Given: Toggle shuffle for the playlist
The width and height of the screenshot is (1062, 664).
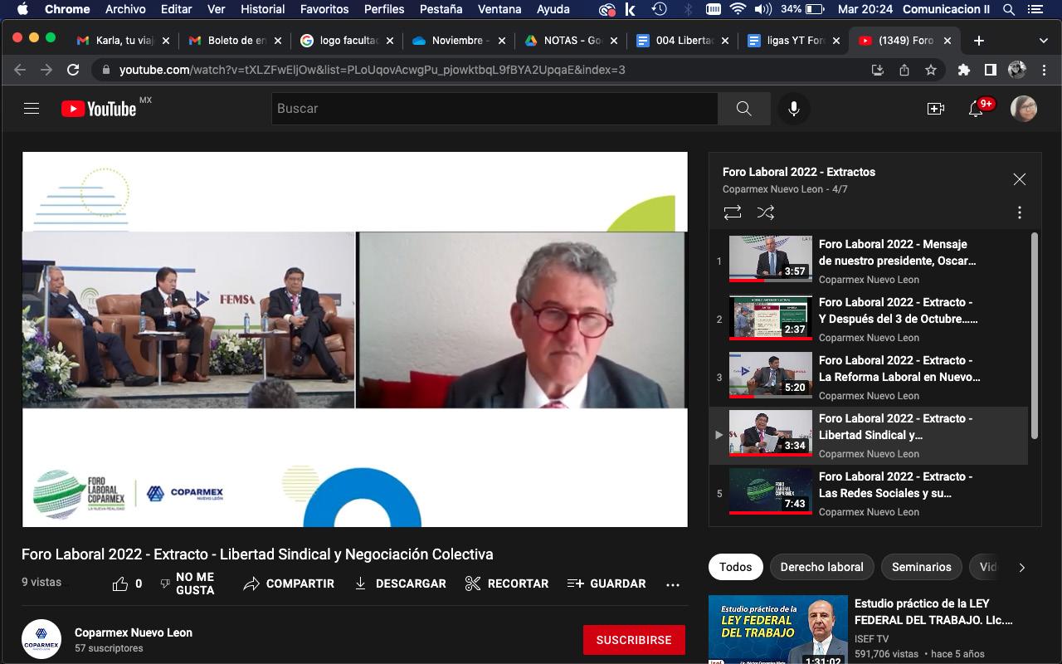Looking at the screenshot, I should point(766,212).
